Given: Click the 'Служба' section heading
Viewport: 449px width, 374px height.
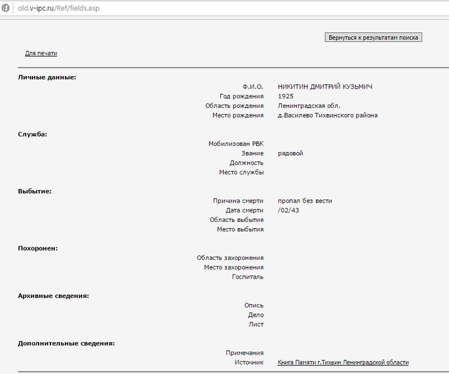Looking at the screenshot, I should (32, 134).
